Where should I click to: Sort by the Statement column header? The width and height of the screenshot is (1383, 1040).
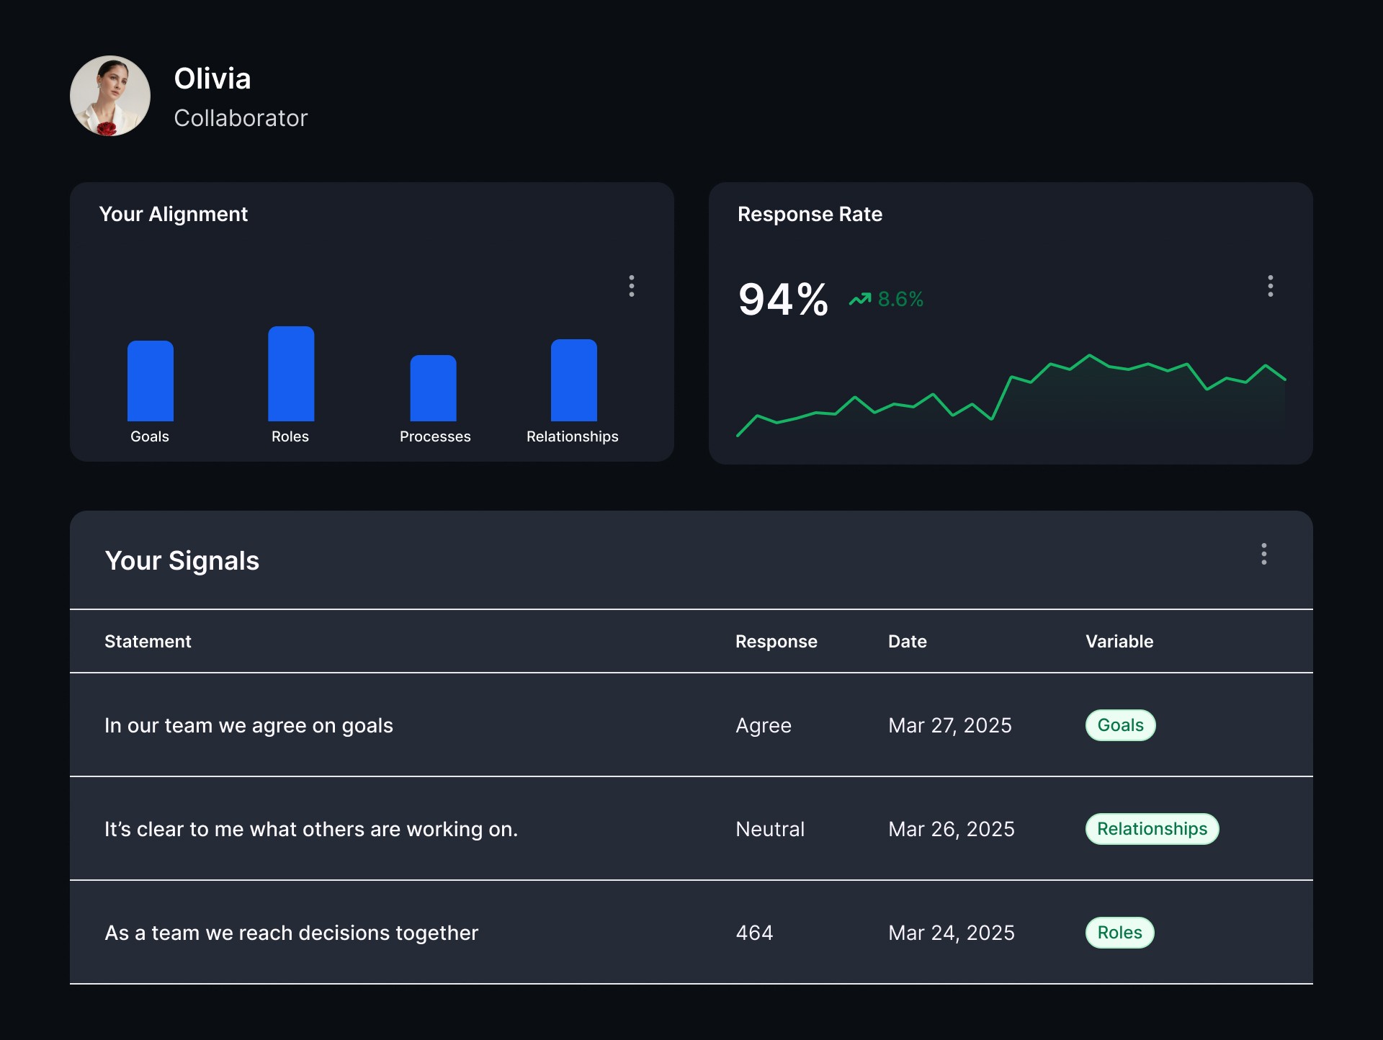[148, 642]
